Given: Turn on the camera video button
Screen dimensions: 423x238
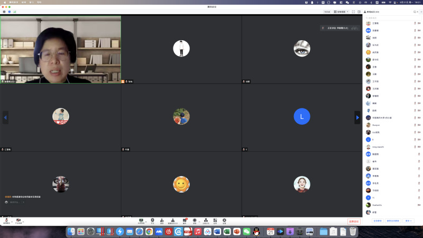Looking at the screenshot, I should tap(19, 220).
